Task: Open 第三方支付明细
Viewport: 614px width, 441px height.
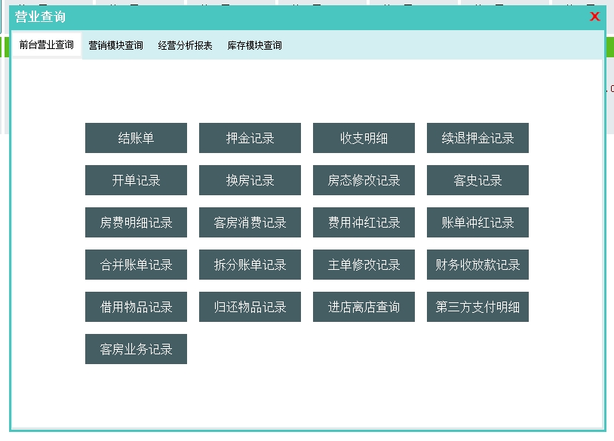Action: coord(477,307)
